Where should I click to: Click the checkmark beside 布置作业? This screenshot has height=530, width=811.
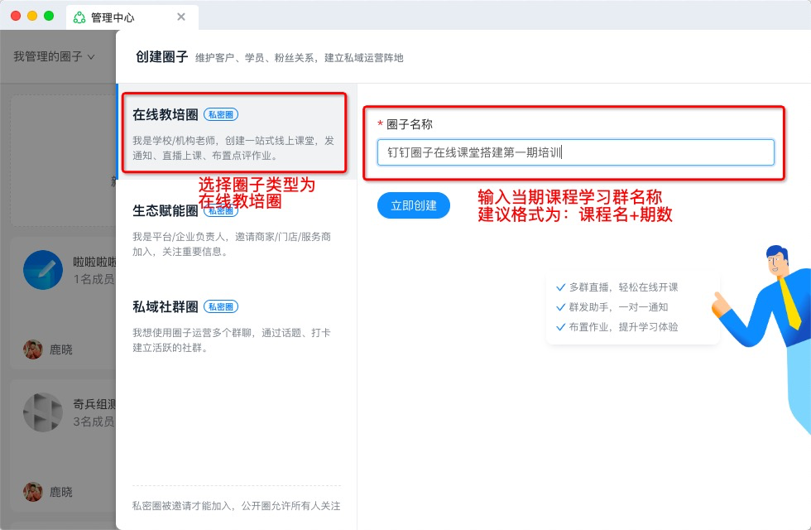pyautogui.click(x=560, y=326)
